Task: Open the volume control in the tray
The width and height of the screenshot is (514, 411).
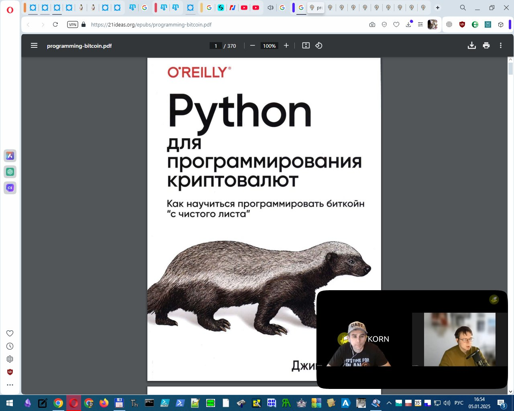Action: click(447, 403)
